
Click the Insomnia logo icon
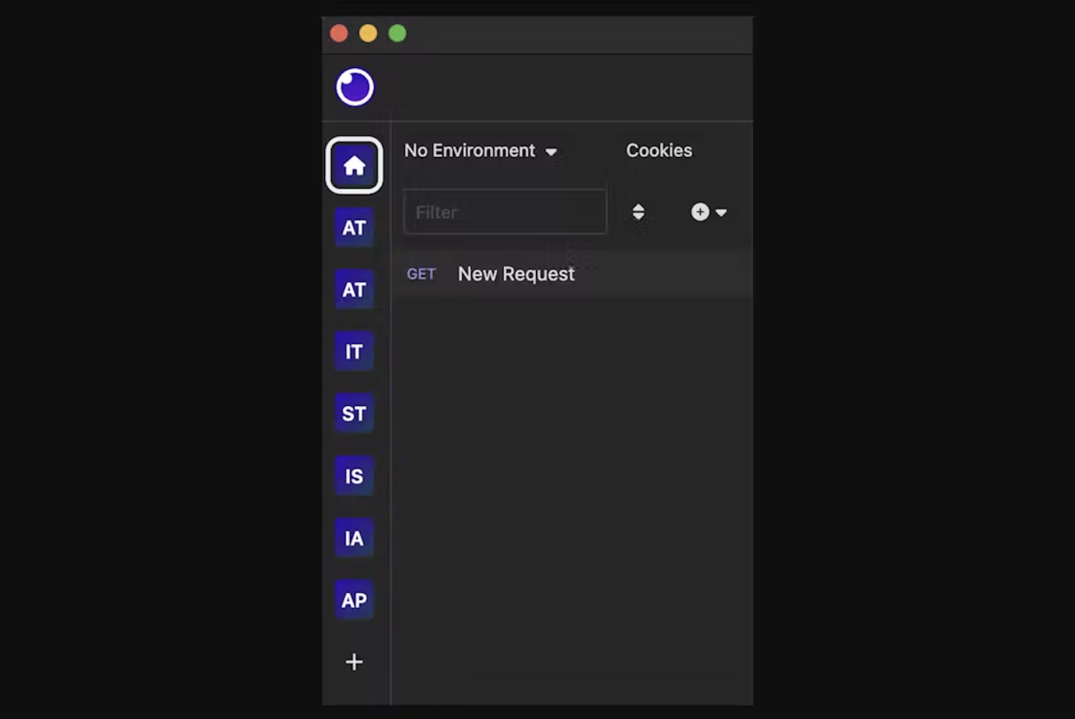(x=354, y=87)
